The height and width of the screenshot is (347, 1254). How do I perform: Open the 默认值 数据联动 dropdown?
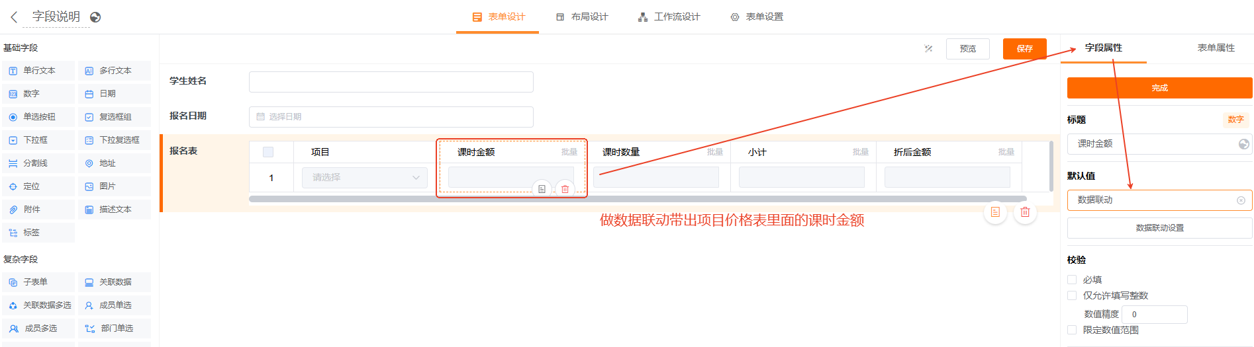coord(1159,200)
